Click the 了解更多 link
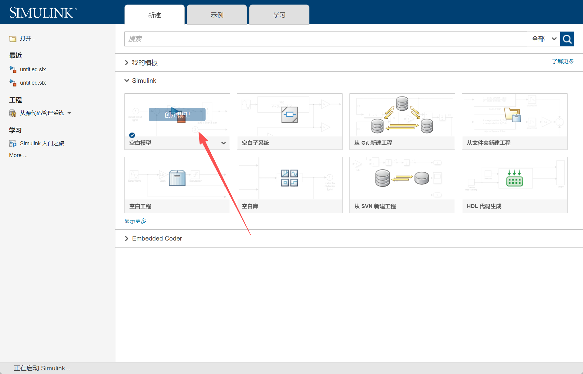583x374 pixels. (563, 62)
